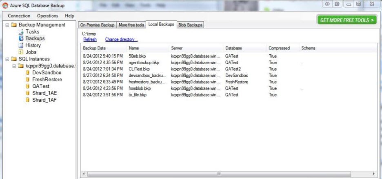Collapse the Backup Management tree node
Viewport: 382px width, 179px height.
(x=7, y=25)
